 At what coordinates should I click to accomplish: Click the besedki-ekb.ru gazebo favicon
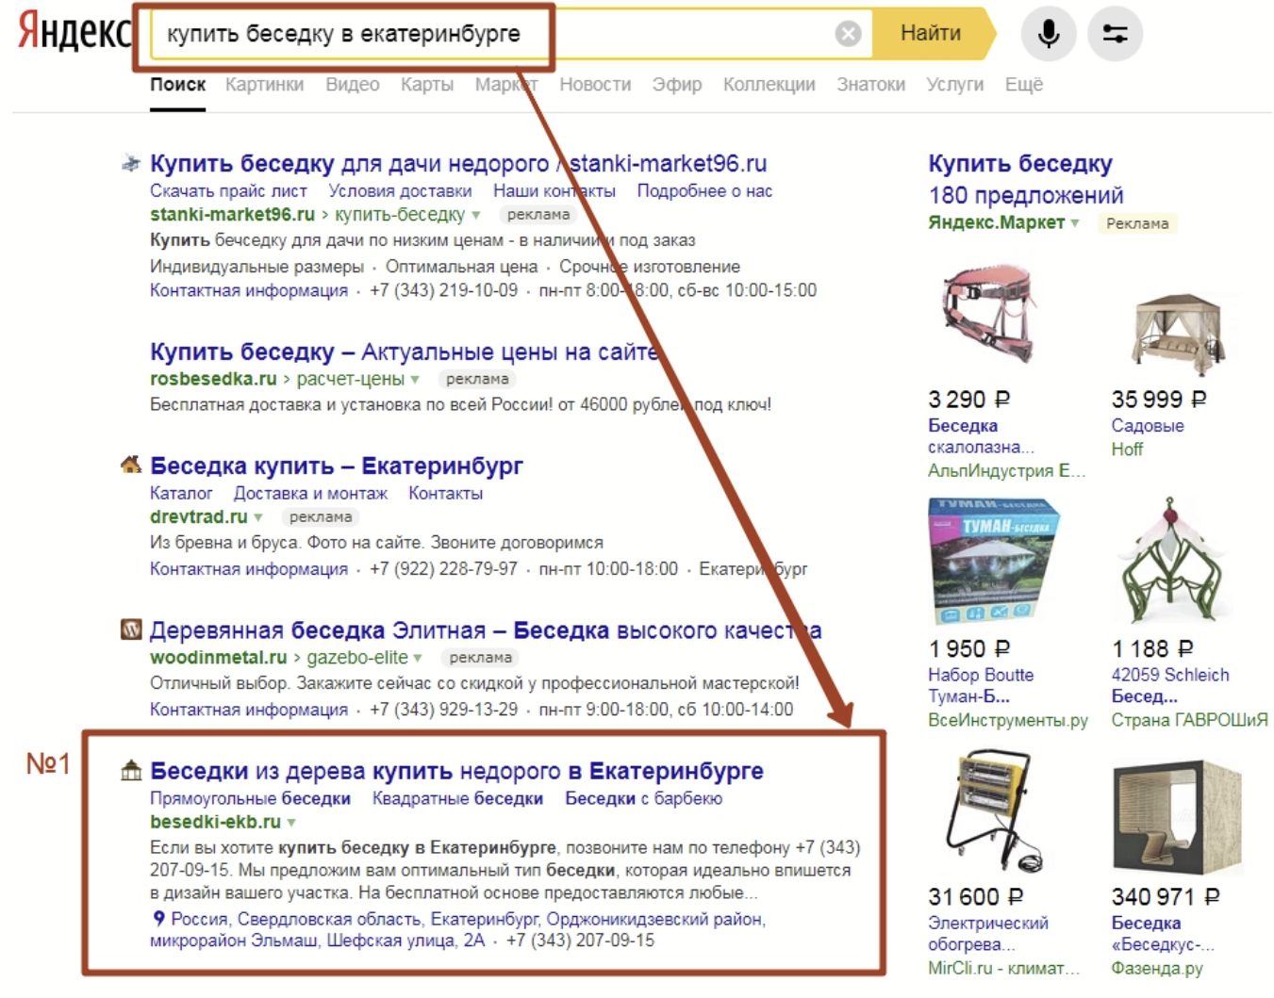(131, 771)
